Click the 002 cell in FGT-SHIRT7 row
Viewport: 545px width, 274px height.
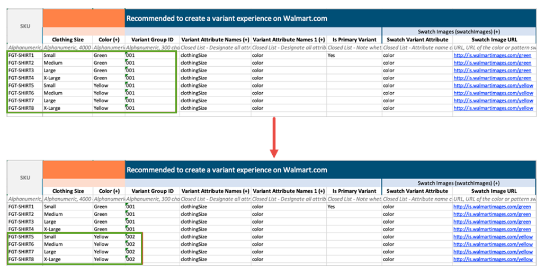pos(152,252)
